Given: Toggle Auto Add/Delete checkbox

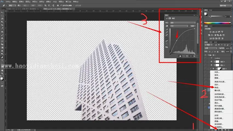Looking at the screenshot, I should 61,5.
